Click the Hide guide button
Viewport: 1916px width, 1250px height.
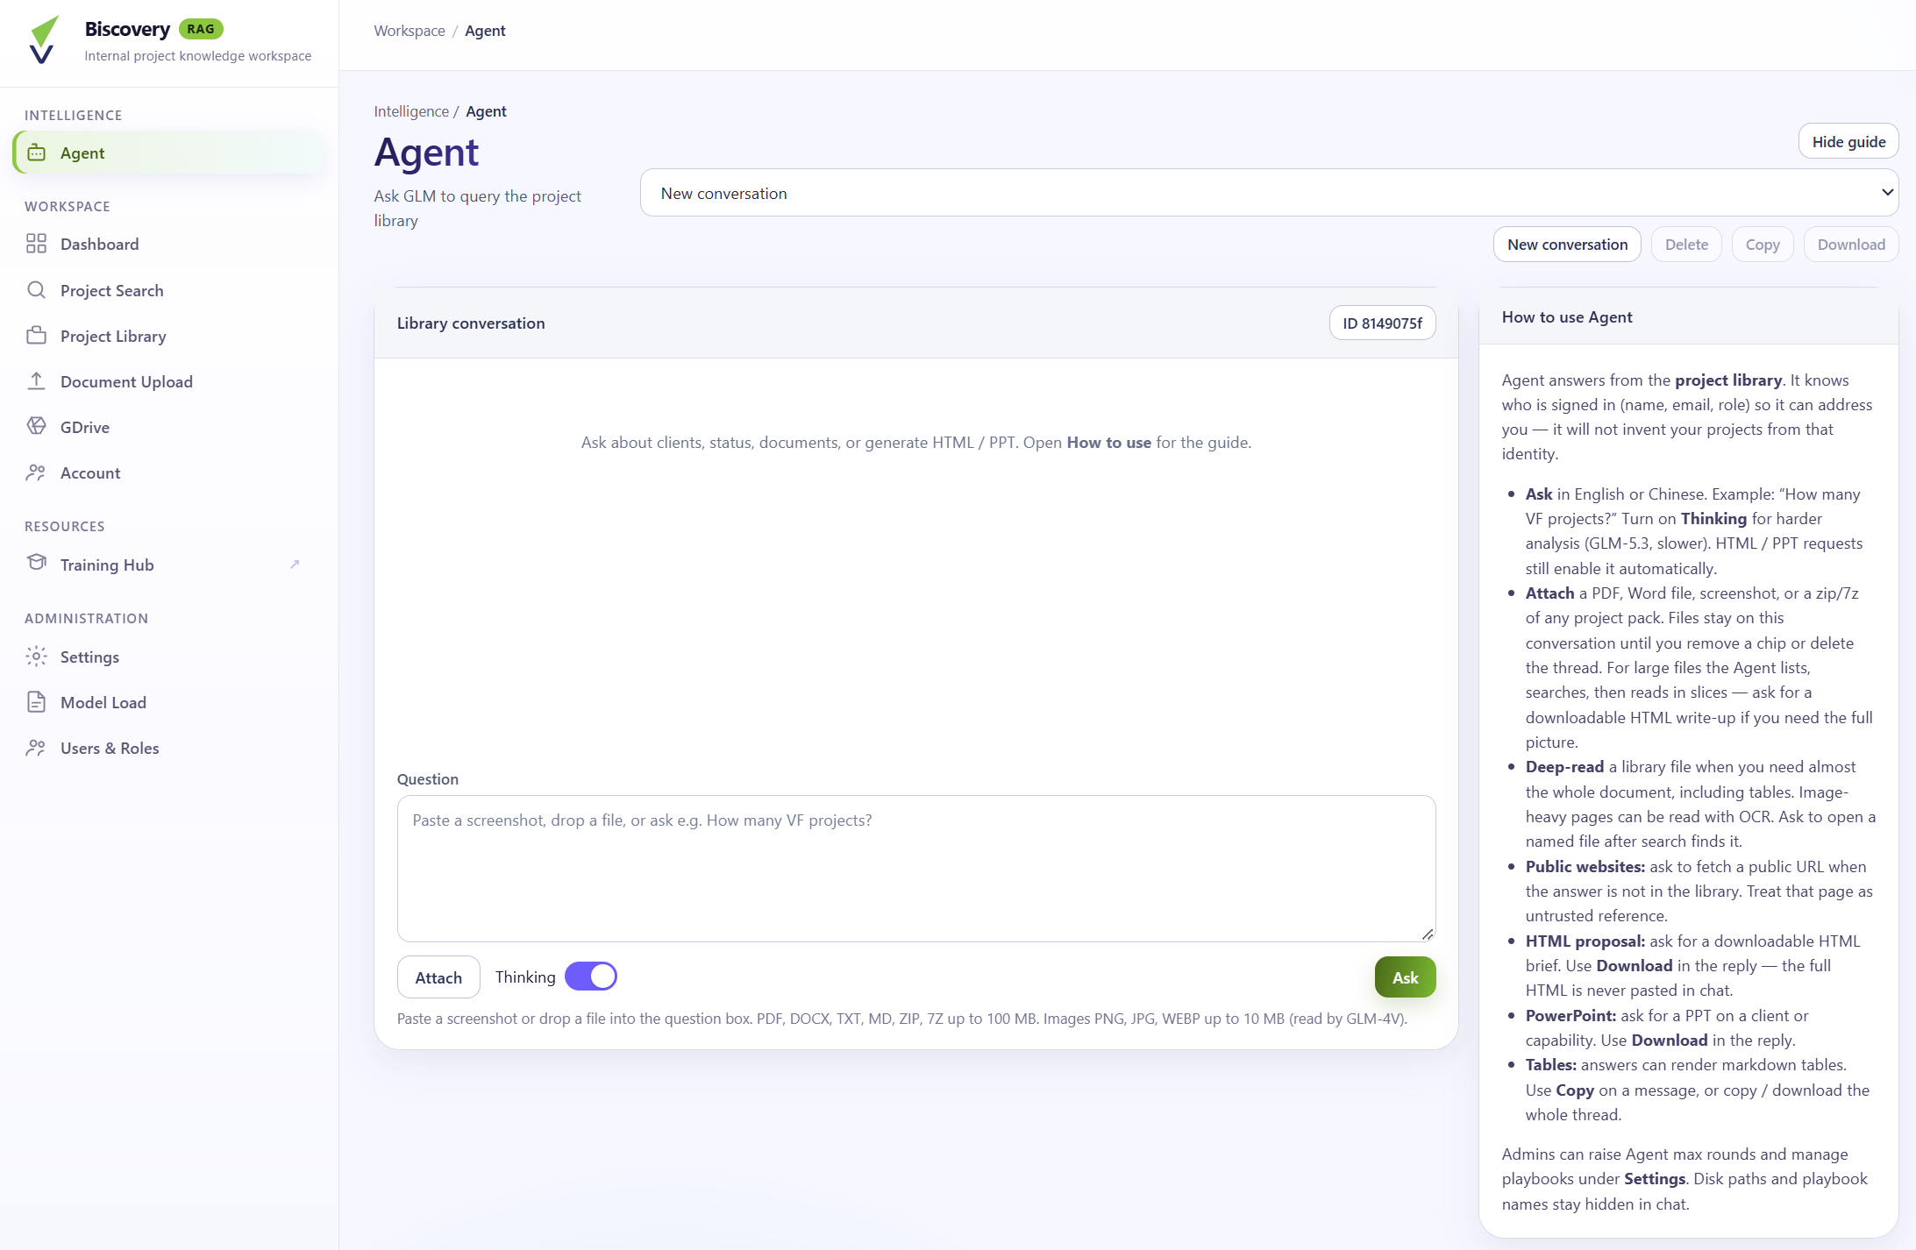[x=1848, y=142]
